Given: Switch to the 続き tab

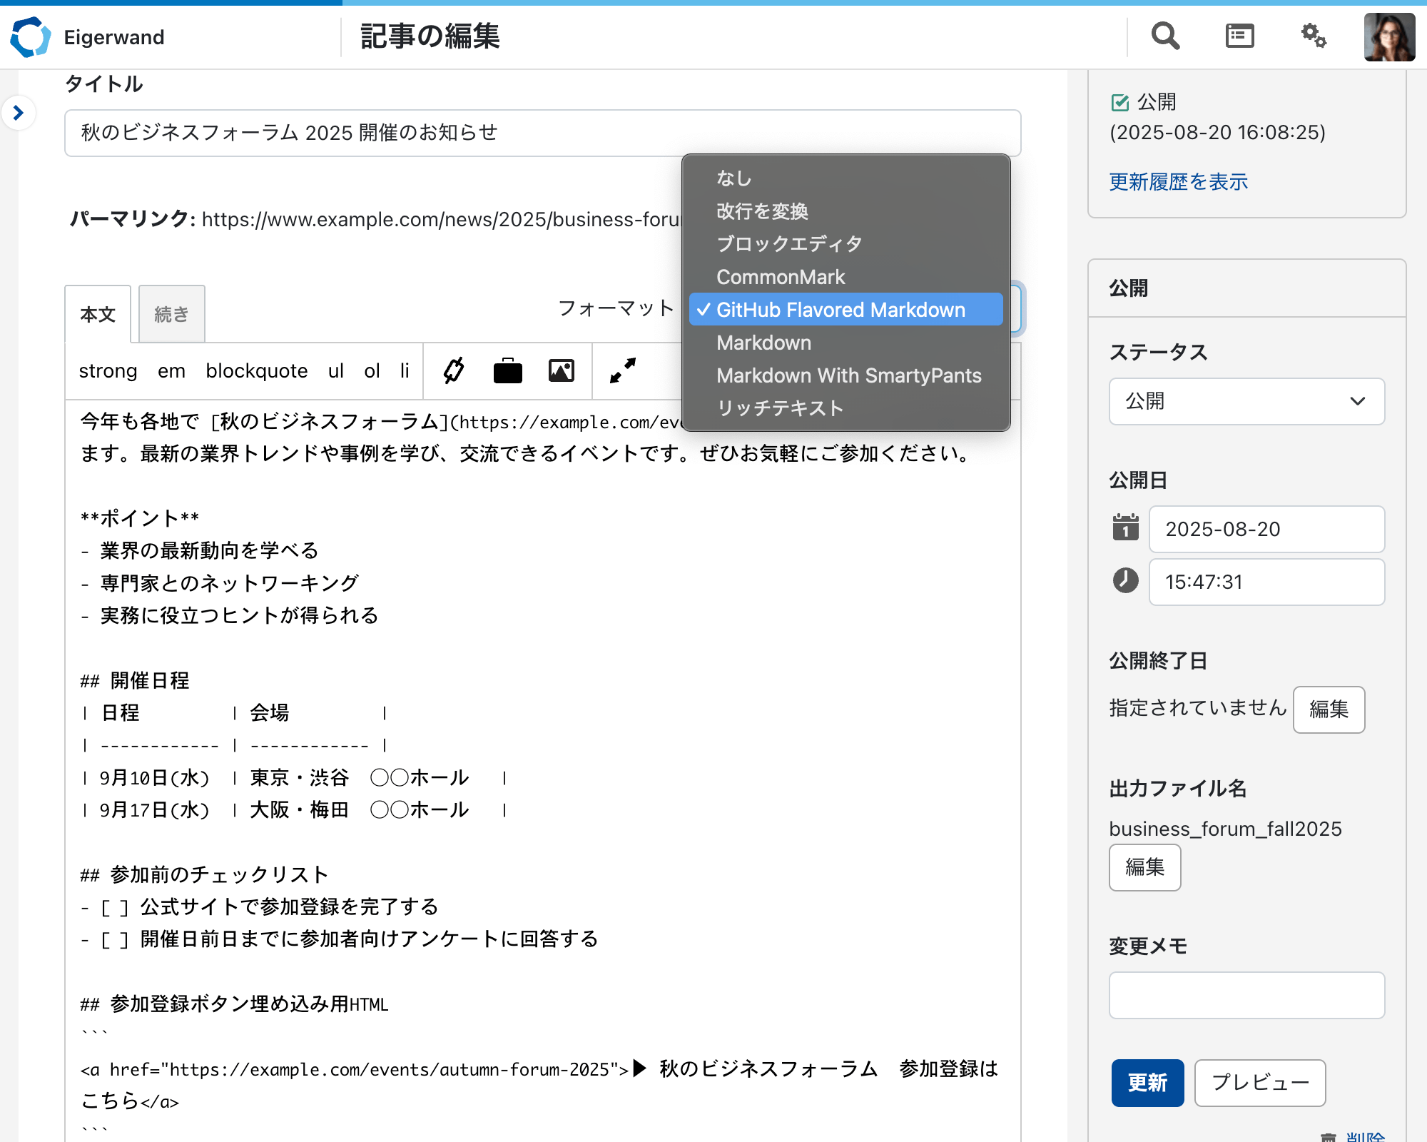Looking at the screenshot, I should point(171,313).
